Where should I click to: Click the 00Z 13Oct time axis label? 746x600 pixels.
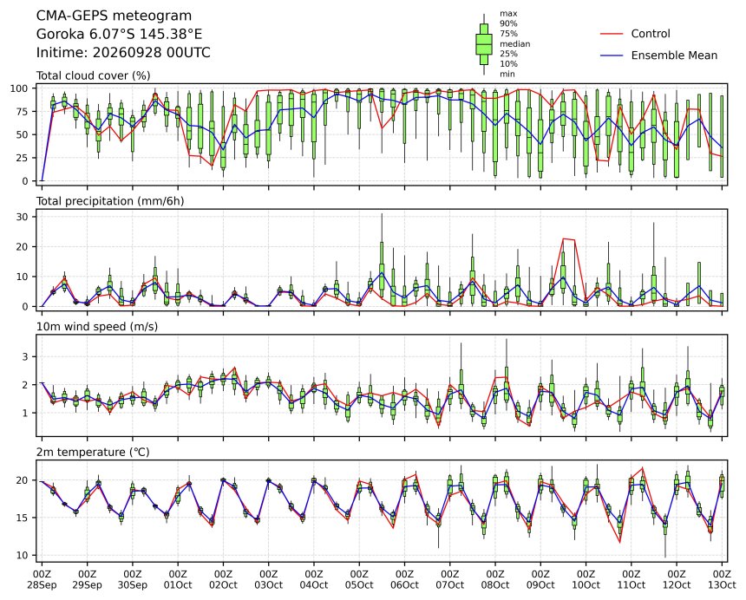point(722,579)
